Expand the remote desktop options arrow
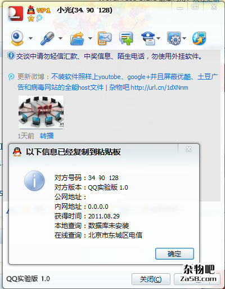 (184, 38)
